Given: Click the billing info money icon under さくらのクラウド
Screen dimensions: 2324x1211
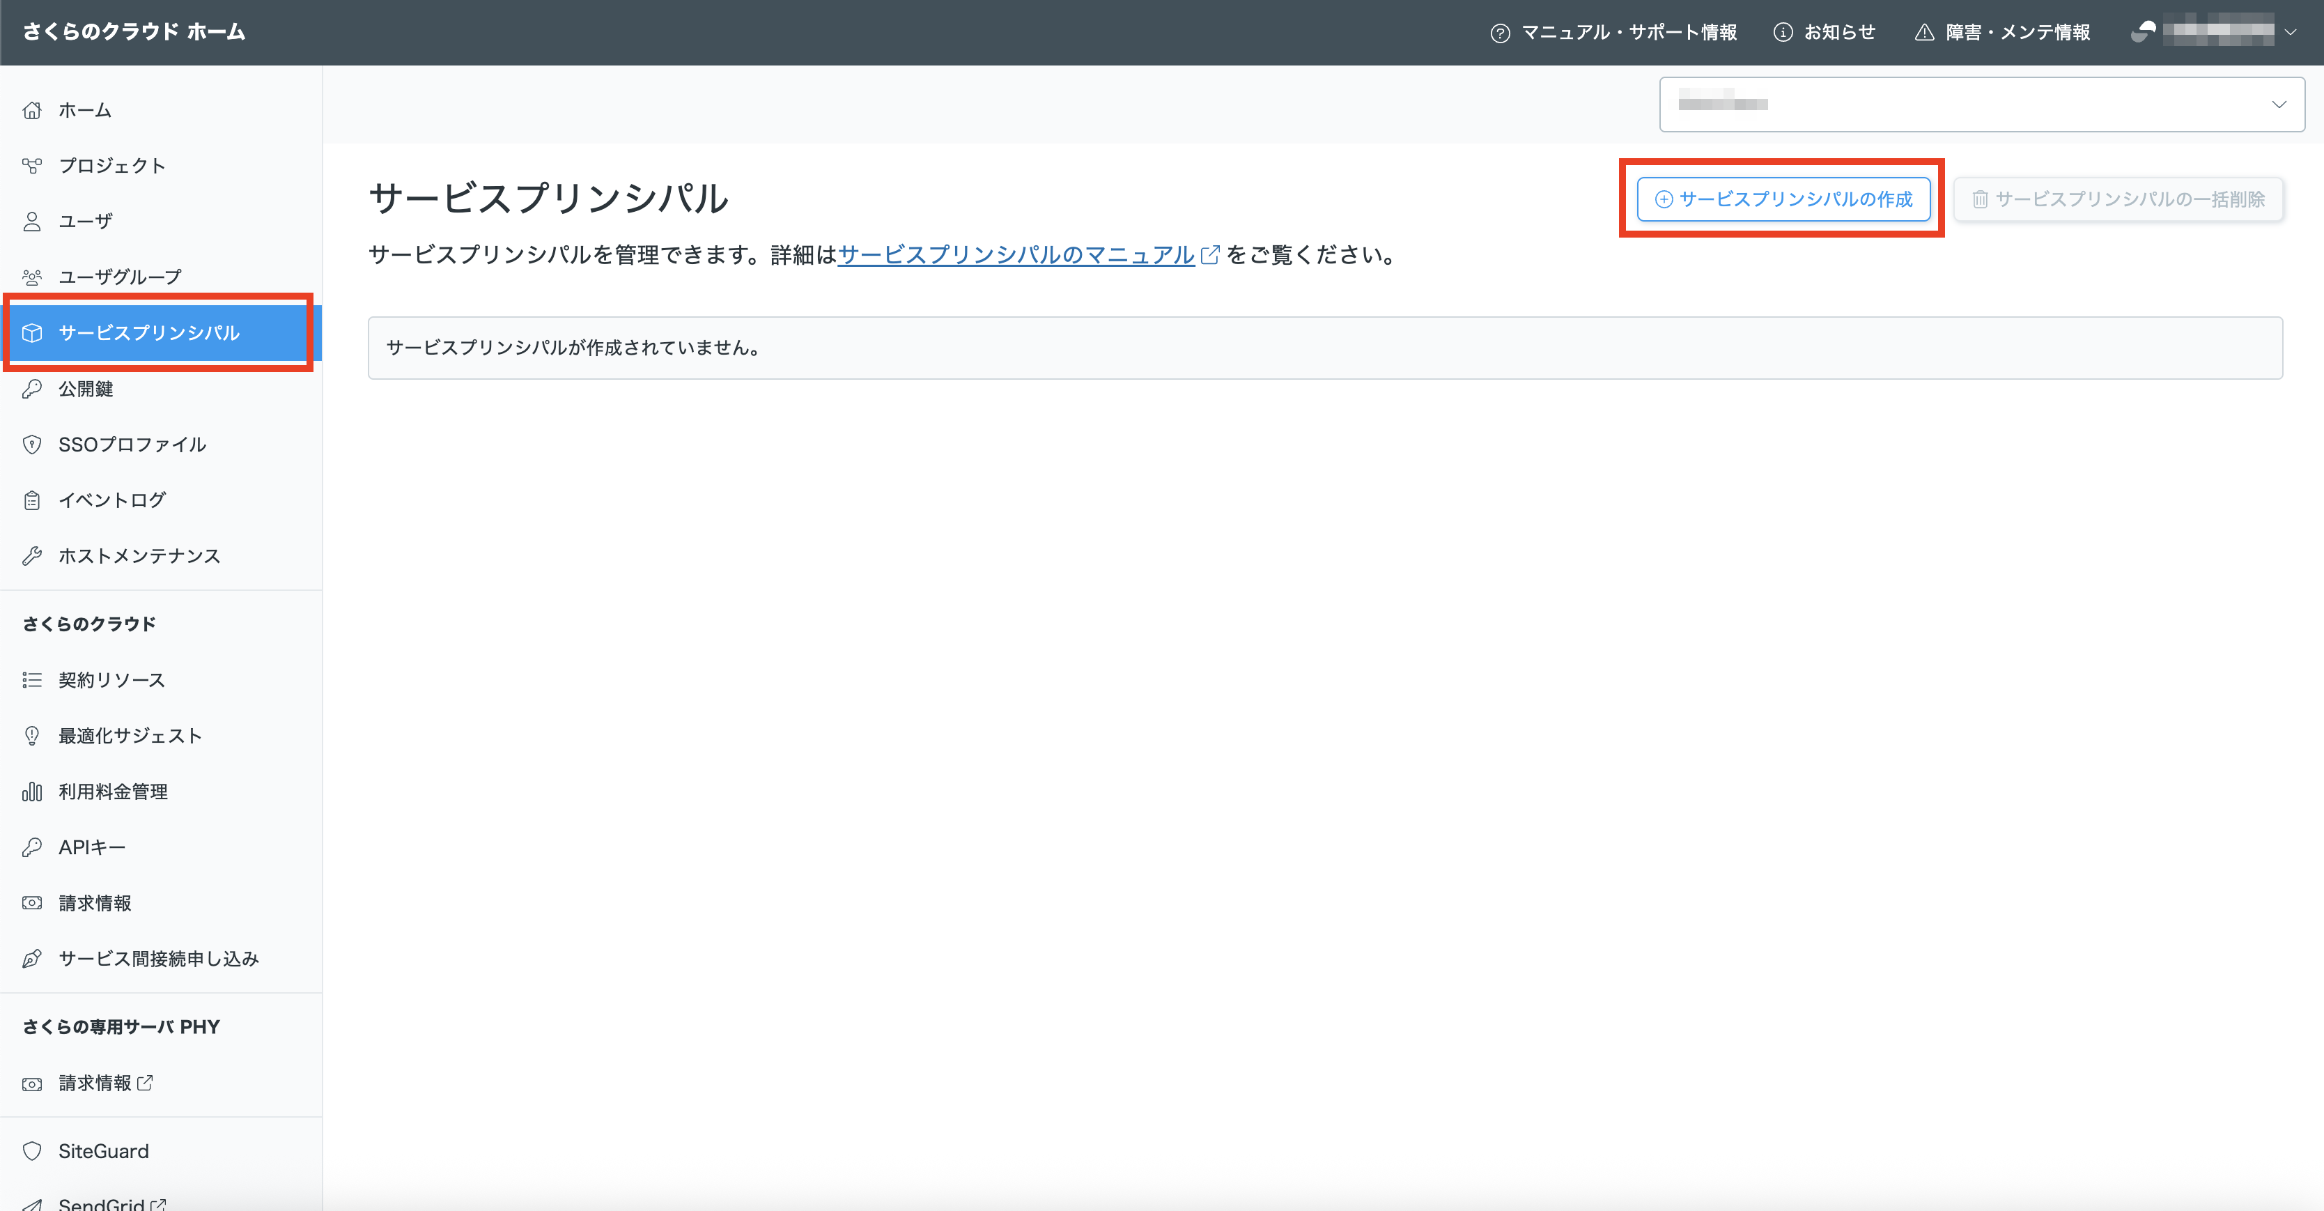Looking at the screenshot, I should [33, 903].
